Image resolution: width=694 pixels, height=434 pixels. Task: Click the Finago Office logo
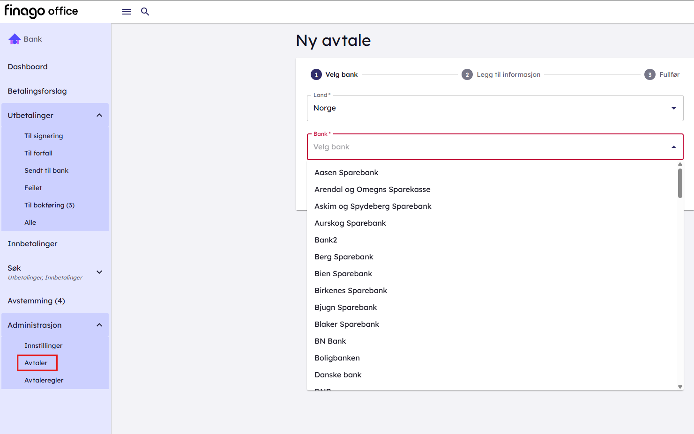click(41, 11)
